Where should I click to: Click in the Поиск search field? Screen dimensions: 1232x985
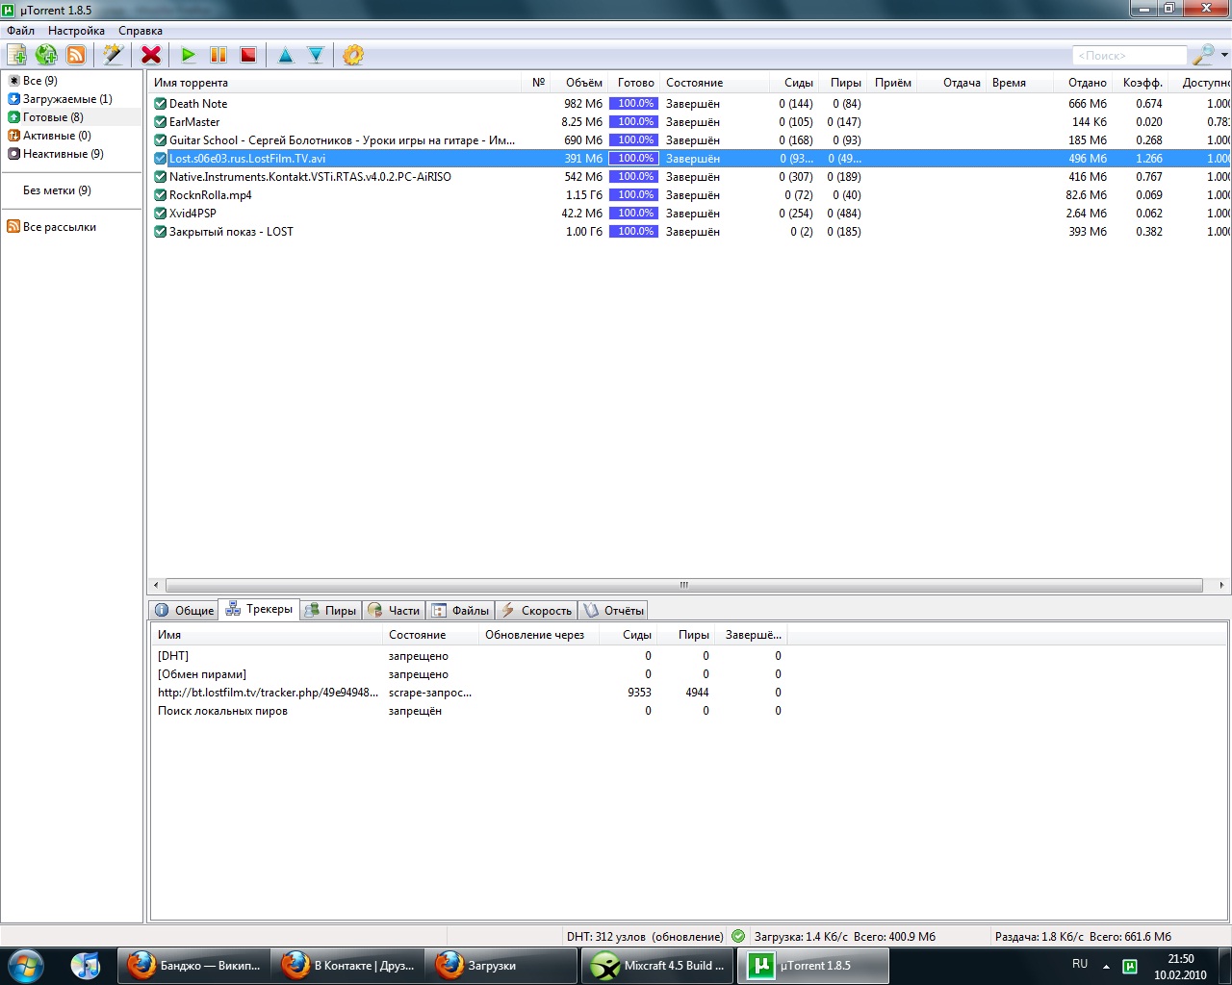[1129, 56]
